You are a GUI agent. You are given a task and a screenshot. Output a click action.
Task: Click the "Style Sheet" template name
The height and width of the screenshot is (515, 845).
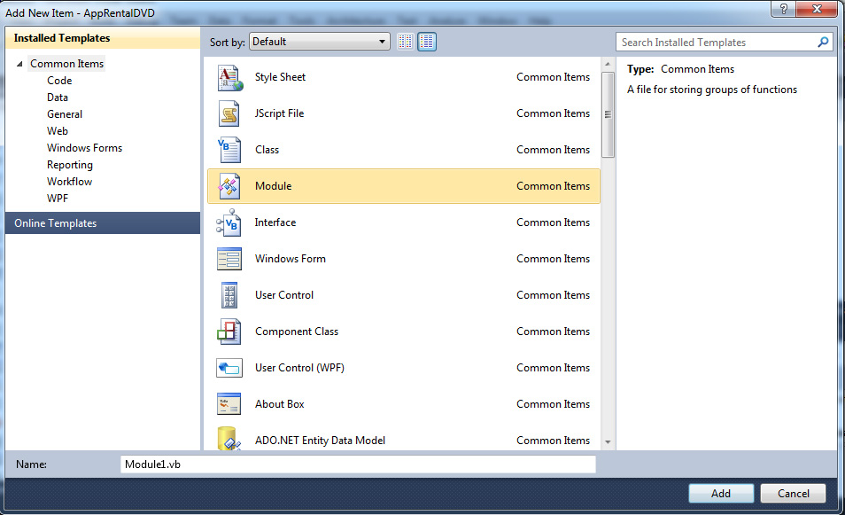[x=280, y=77]
